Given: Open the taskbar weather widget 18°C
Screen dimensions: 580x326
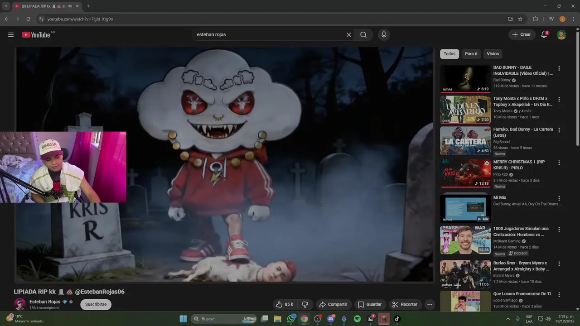Looking at the screenshot, I should pyautogui.click(x=25, y=319).
